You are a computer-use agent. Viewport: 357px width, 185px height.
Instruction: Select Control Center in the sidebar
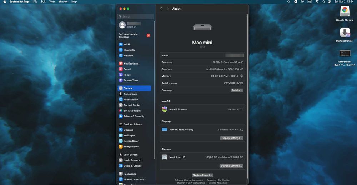pos(134,105)
